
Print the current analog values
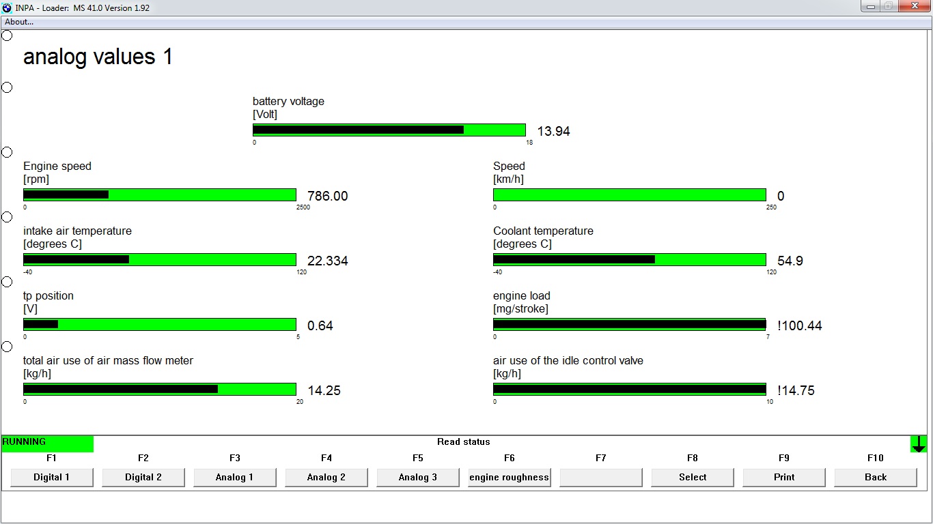[784, 478]
